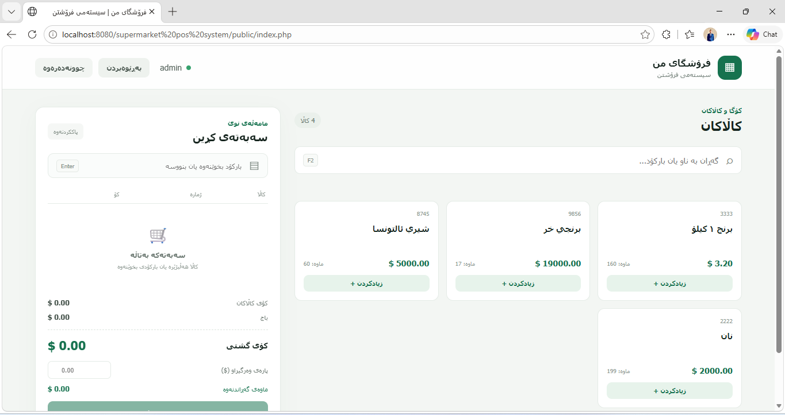Click the barcode icon in the cart field

[x=254, y=166]
